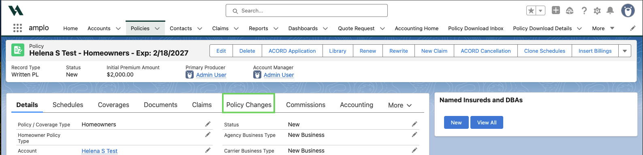Screen dimensions: 643x155
Task: Switch to the Schedules tab
Action: 68,105
